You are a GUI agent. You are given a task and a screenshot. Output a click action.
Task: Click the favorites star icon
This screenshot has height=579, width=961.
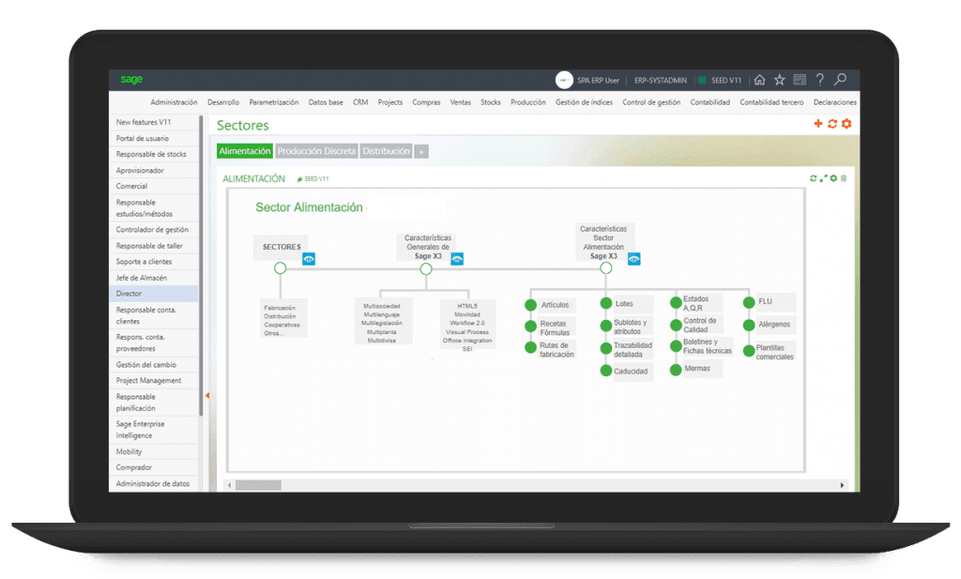coord(780,80)
